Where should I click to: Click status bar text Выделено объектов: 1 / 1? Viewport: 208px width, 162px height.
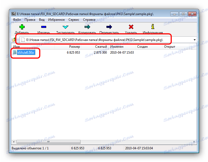coord(30,148)
